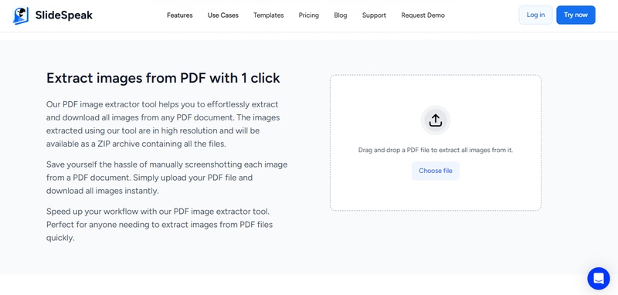Click paragraph starting 'Speed up your workflow'
618x295 pixels.
pyautogui.click(x=160, y=225)
